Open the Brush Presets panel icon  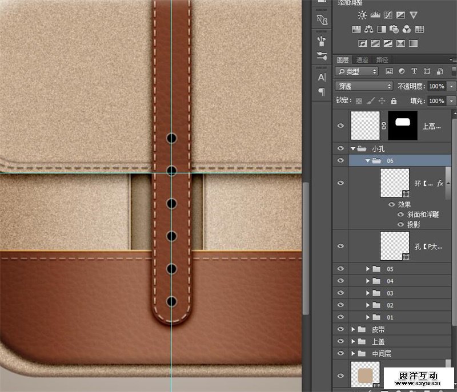(x=322, y=41)
